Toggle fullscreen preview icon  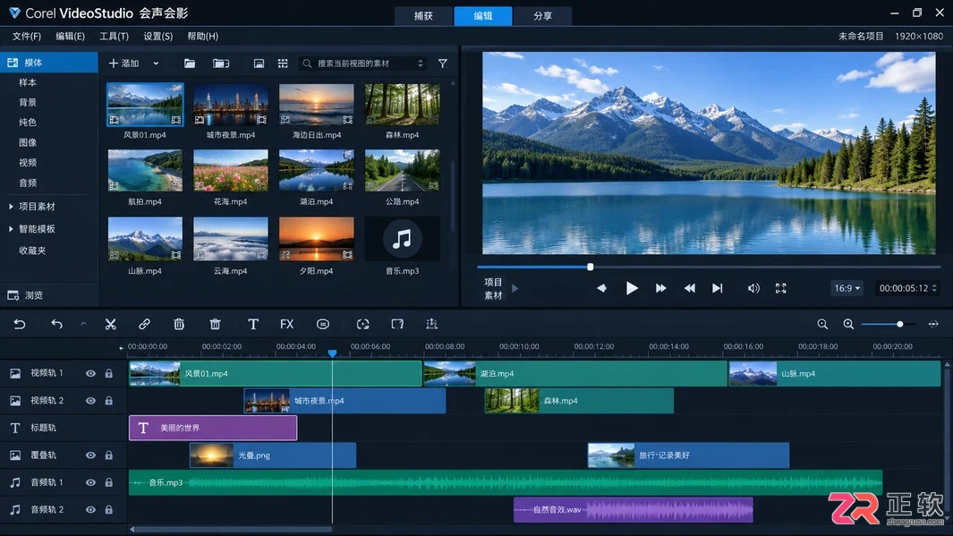[781, 288]
